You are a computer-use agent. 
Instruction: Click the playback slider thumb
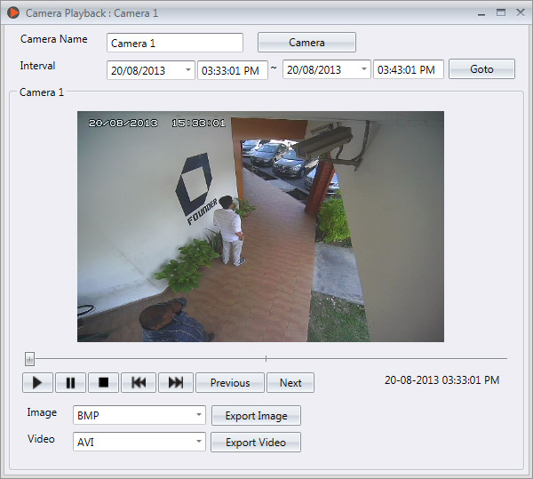(x=29, y=359)
